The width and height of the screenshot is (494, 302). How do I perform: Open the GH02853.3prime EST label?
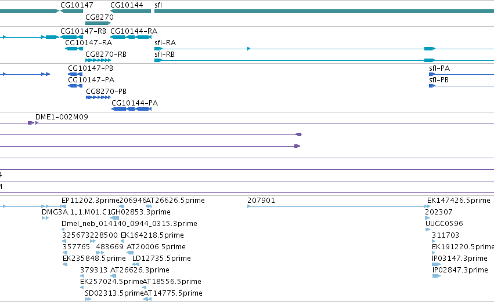click(140, 212)
